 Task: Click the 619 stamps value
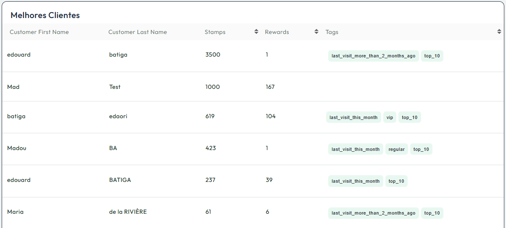point(210,116)
